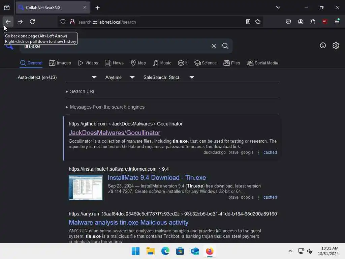Open the Anytime time range dropdown

[120, 77]
